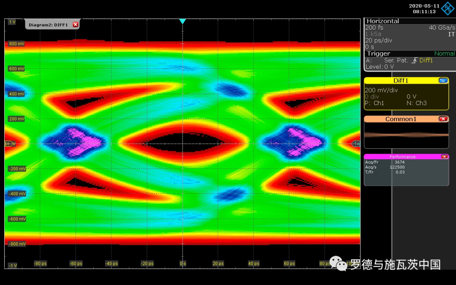Close the Diagram2 DIFF1 diagram tab

(x=76, y=25)
